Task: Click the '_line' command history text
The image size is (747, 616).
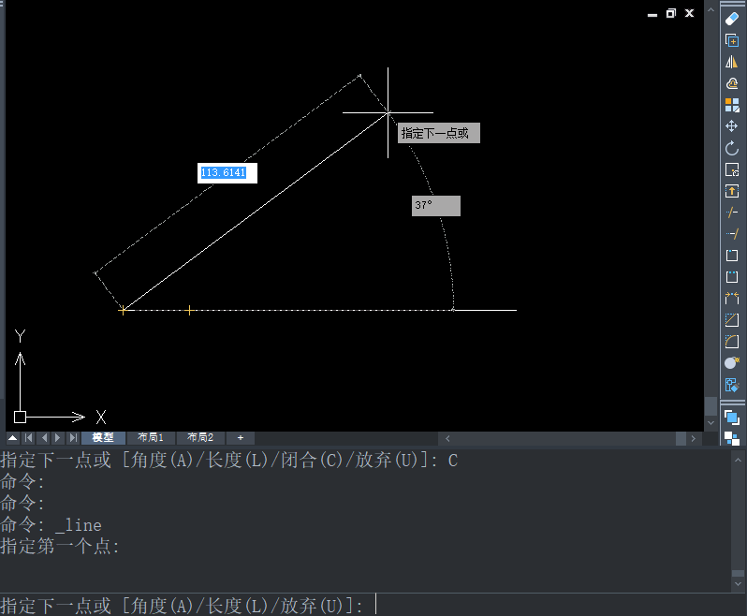Action: pos(79,525)
